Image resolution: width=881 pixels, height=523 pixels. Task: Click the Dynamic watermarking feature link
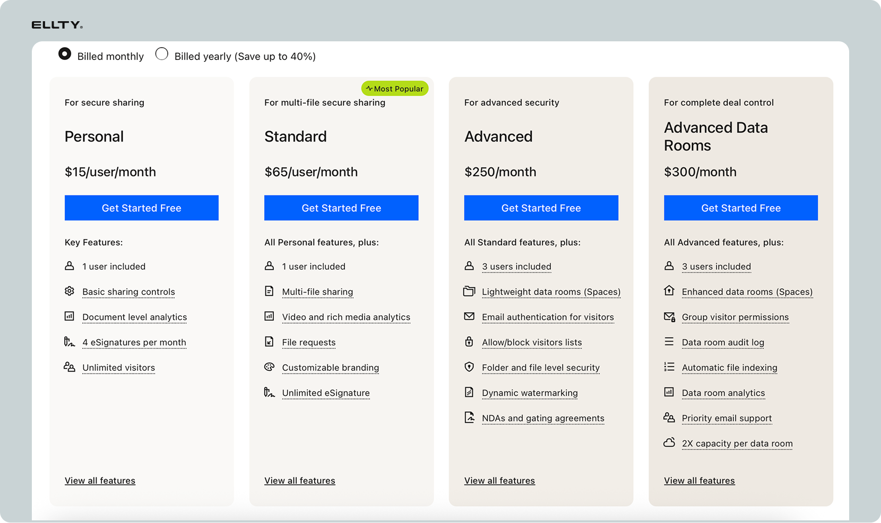tap(530, 393)
